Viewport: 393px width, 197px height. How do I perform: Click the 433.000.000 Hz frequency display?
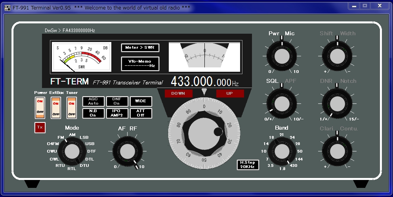pyautogui.click(x=204, y=82)
